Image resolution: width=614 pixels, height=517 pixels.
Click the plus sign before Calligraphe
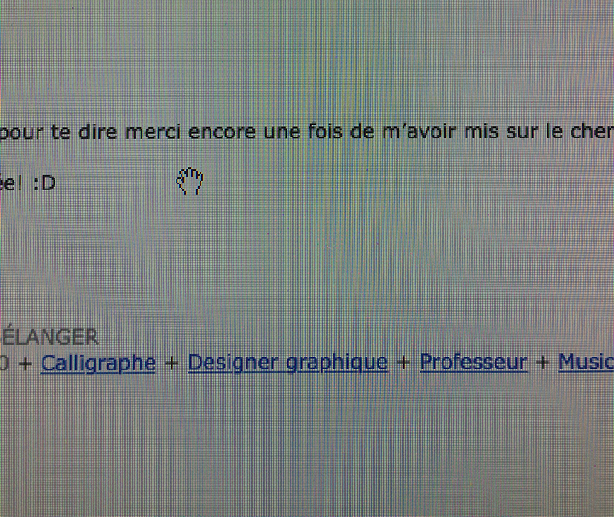[26, 363]
